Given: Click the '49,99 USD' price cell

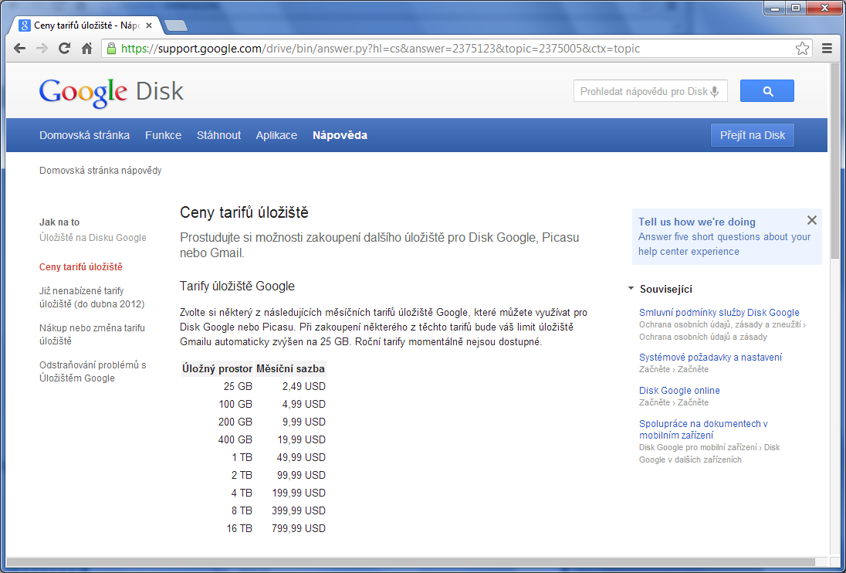Looking at the screenshot, I should [x=302, y=457].
